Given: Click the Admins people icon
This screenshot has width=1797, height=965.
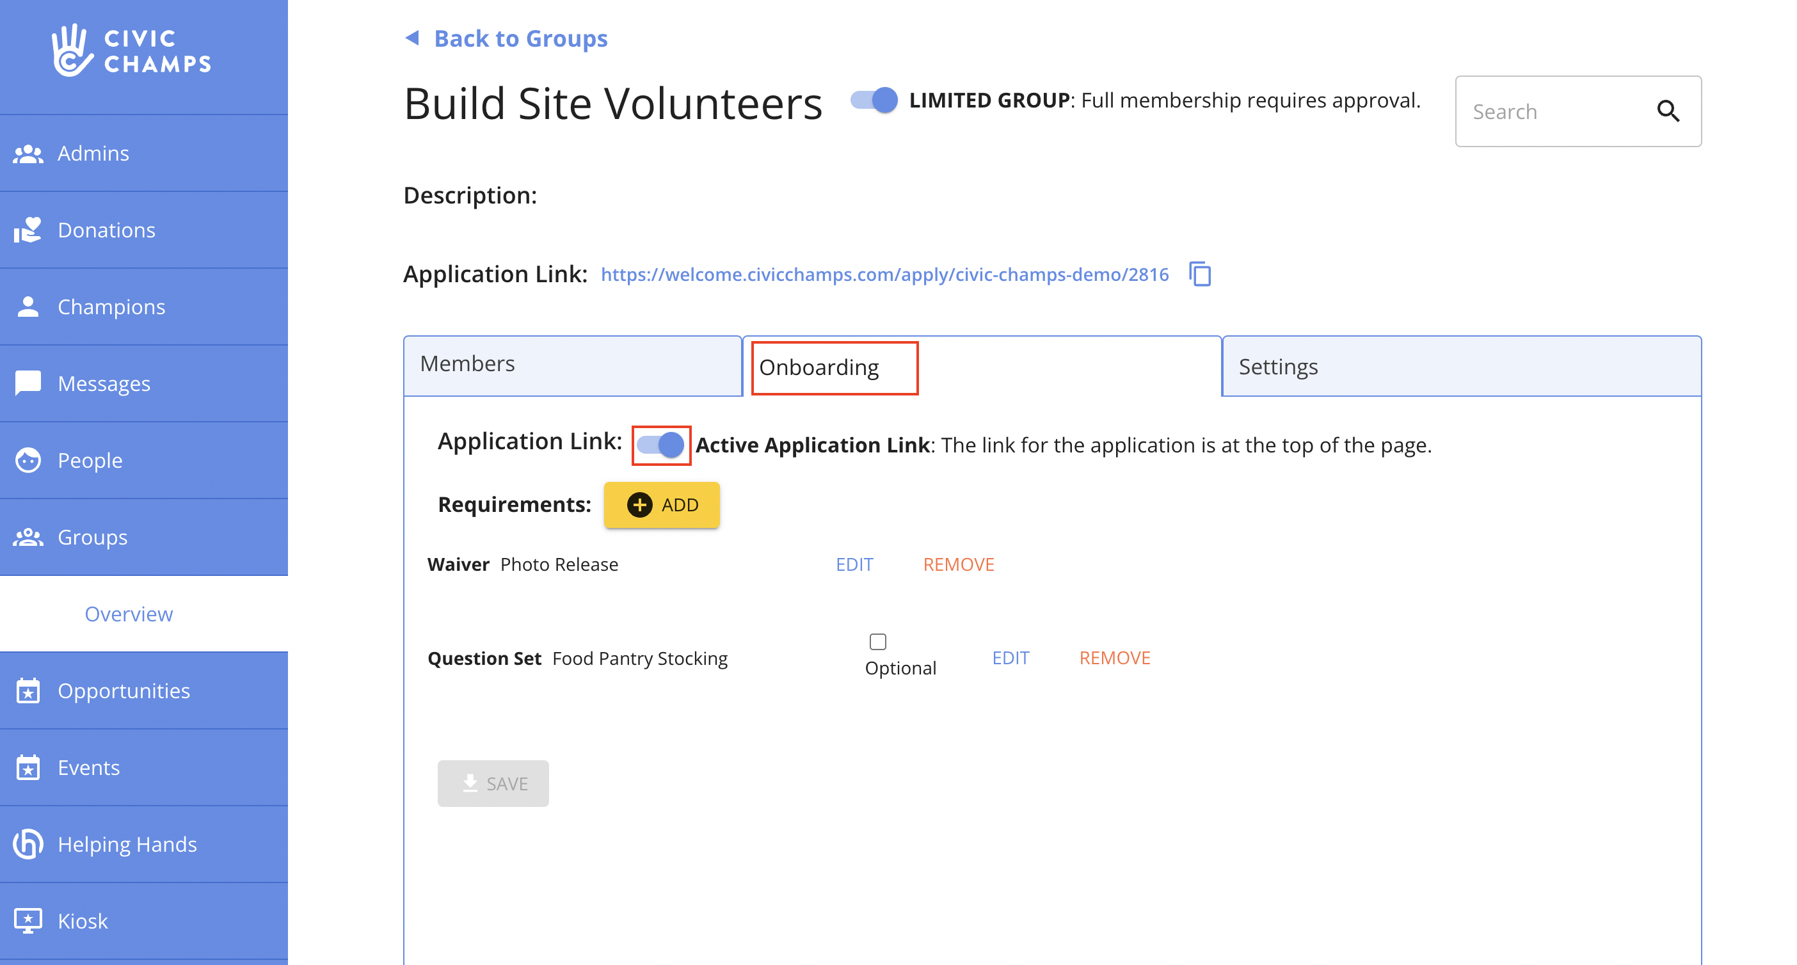Looking at the screenshot, I should (28, 154).
